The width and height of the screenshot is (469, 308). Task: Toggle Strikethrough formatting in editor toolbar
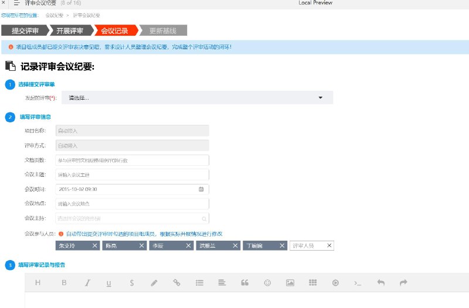pyautogui.click(x=131, y=283)
